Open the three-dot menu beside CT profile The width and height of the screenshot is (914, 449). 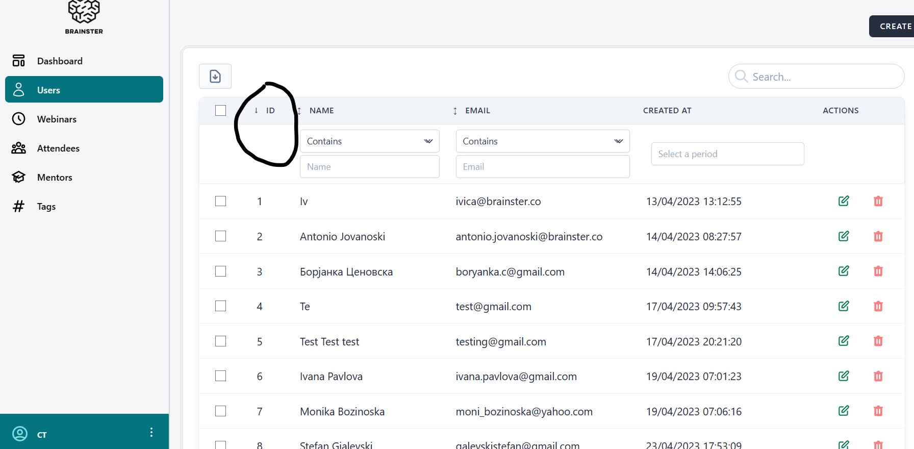click(x=151, y=433)
